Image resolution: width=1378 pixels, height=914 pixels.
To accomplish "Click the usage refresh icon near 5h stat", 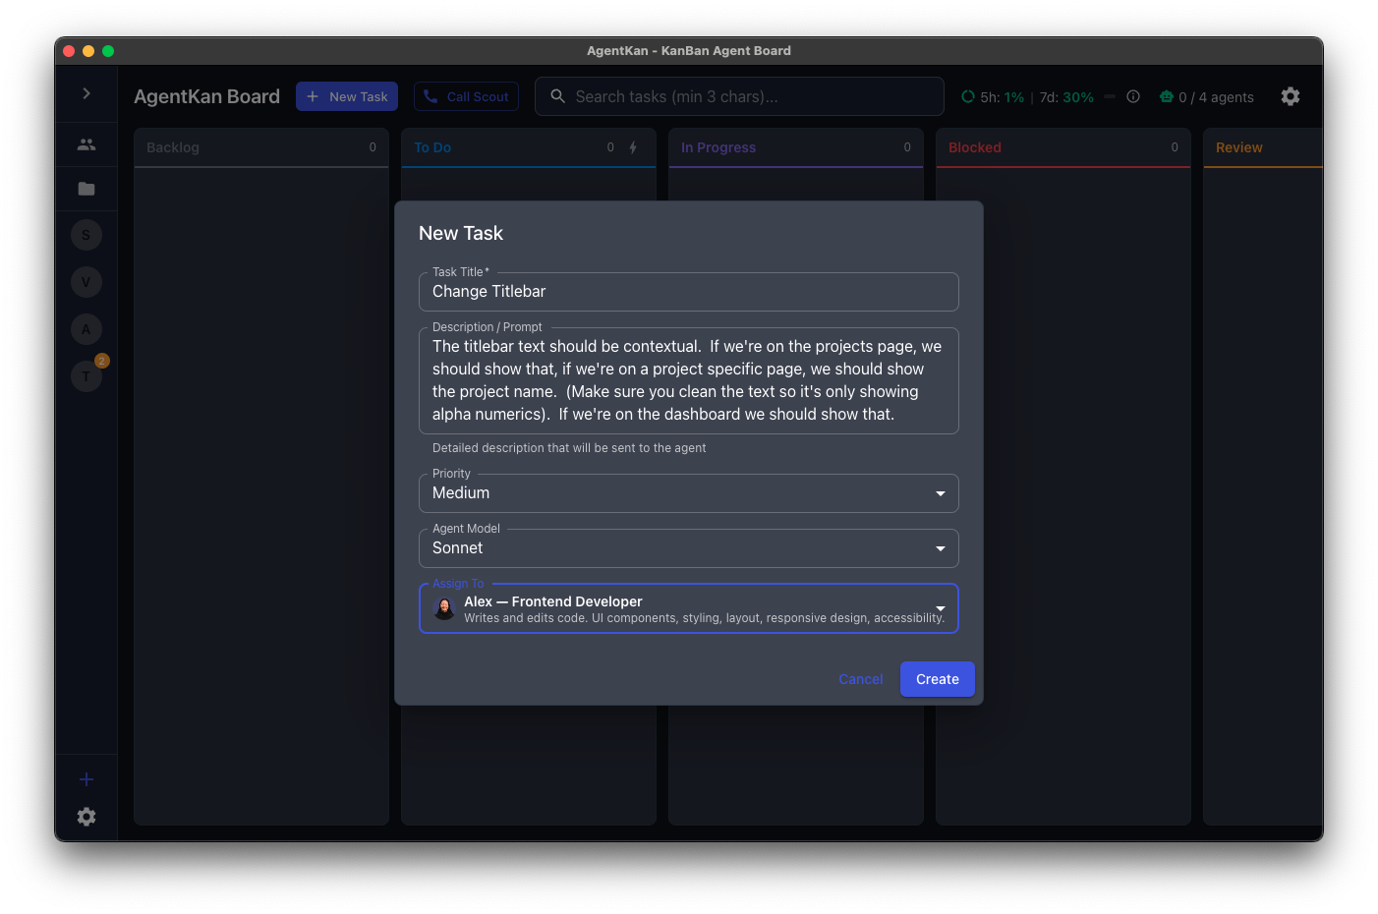I will pyautogui.click(x=967, y=96).
